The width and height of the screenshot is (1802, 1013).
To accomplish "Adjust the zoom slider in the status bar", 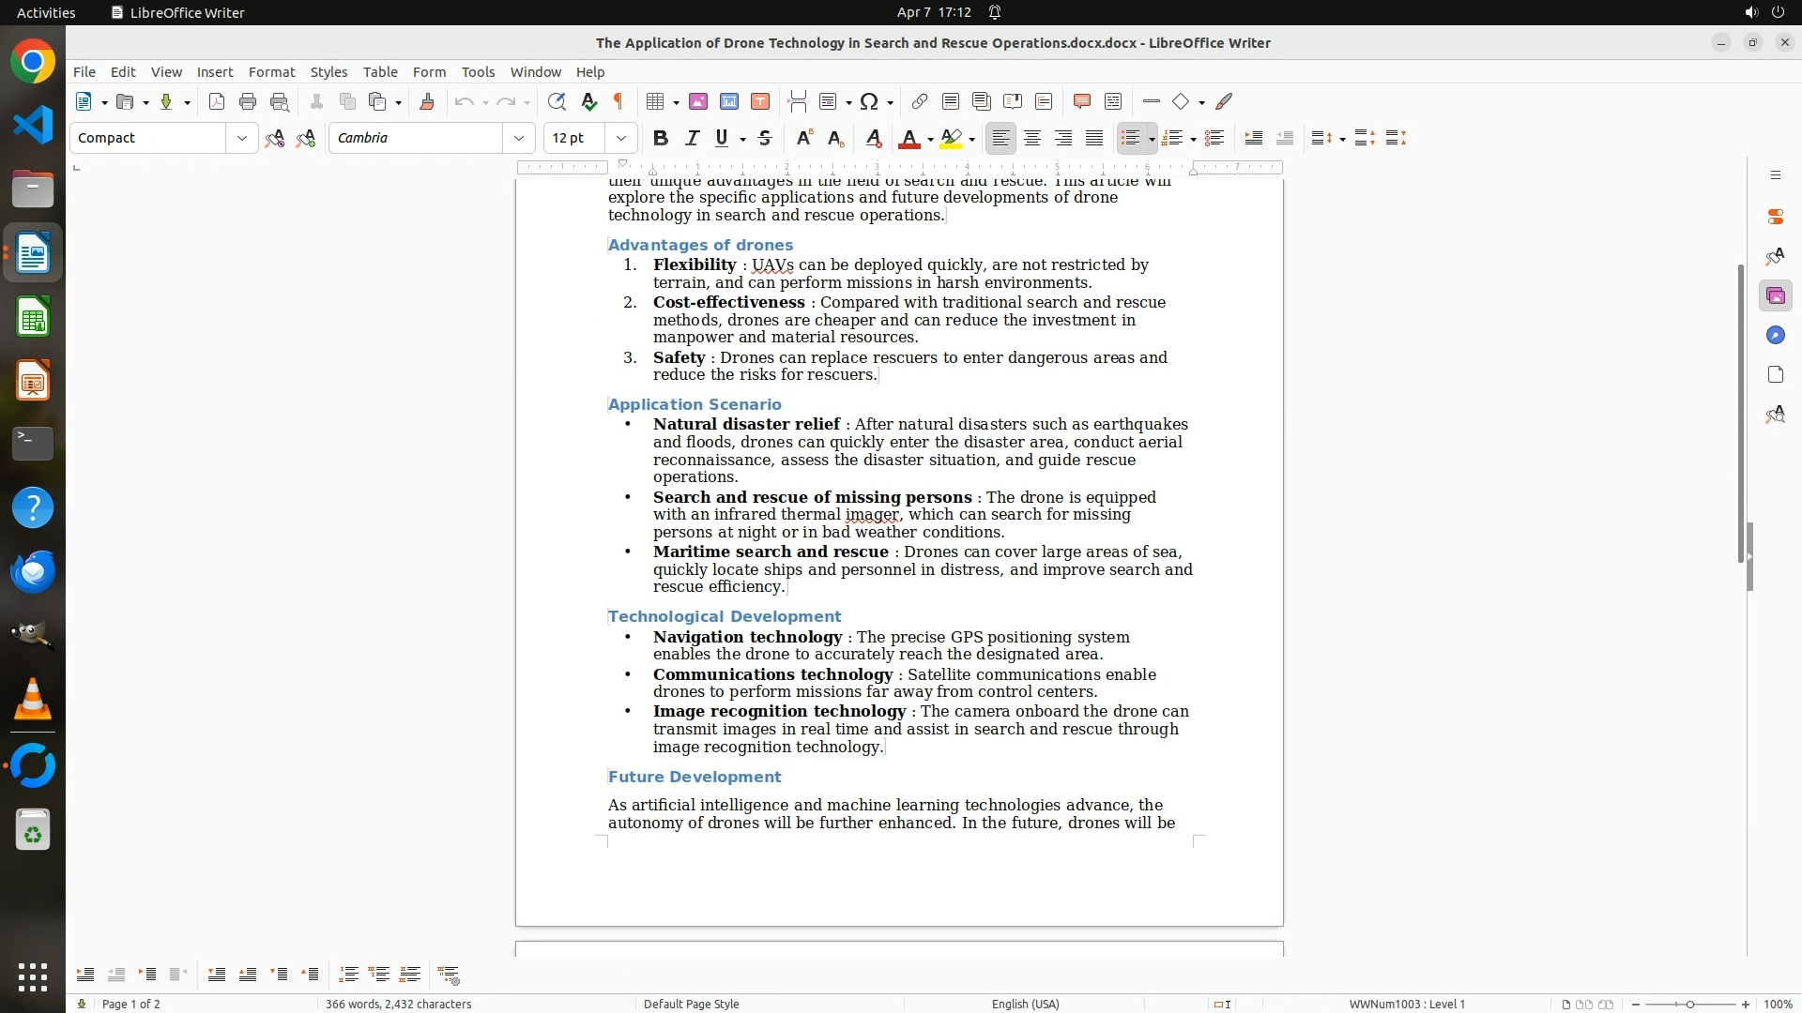I will pos(1689,1004).
